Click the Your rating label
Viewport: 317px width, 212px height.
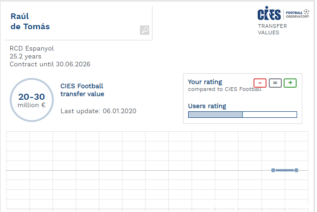(x=205, y=82)
